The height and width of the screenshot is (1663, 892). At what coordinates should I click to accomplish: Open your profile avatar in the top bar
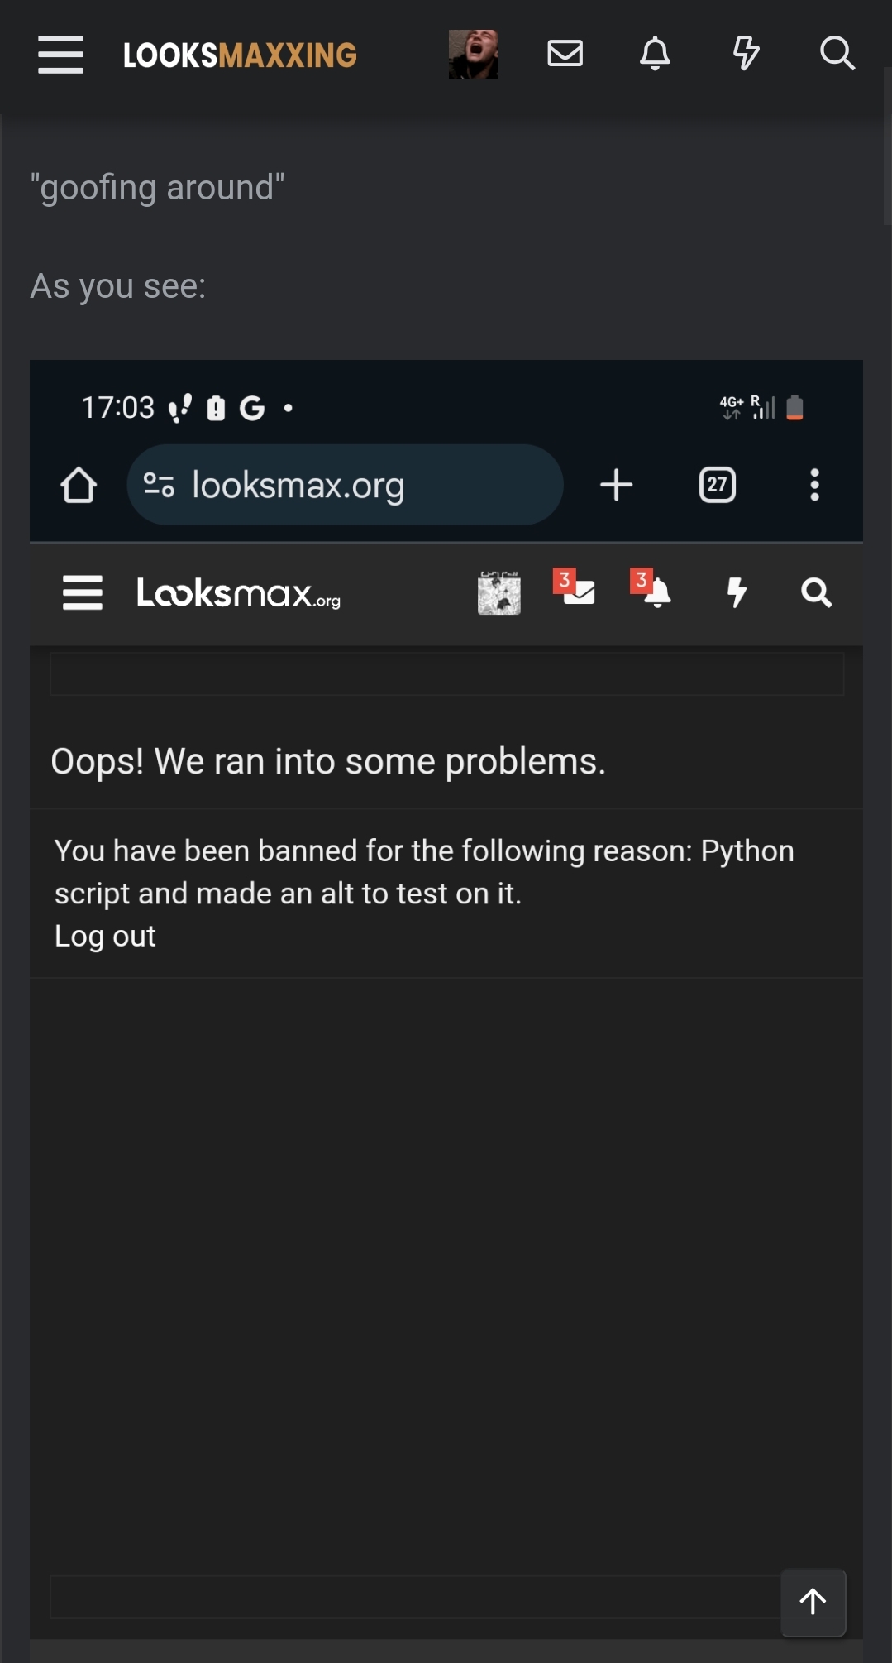tap(473, 54)
